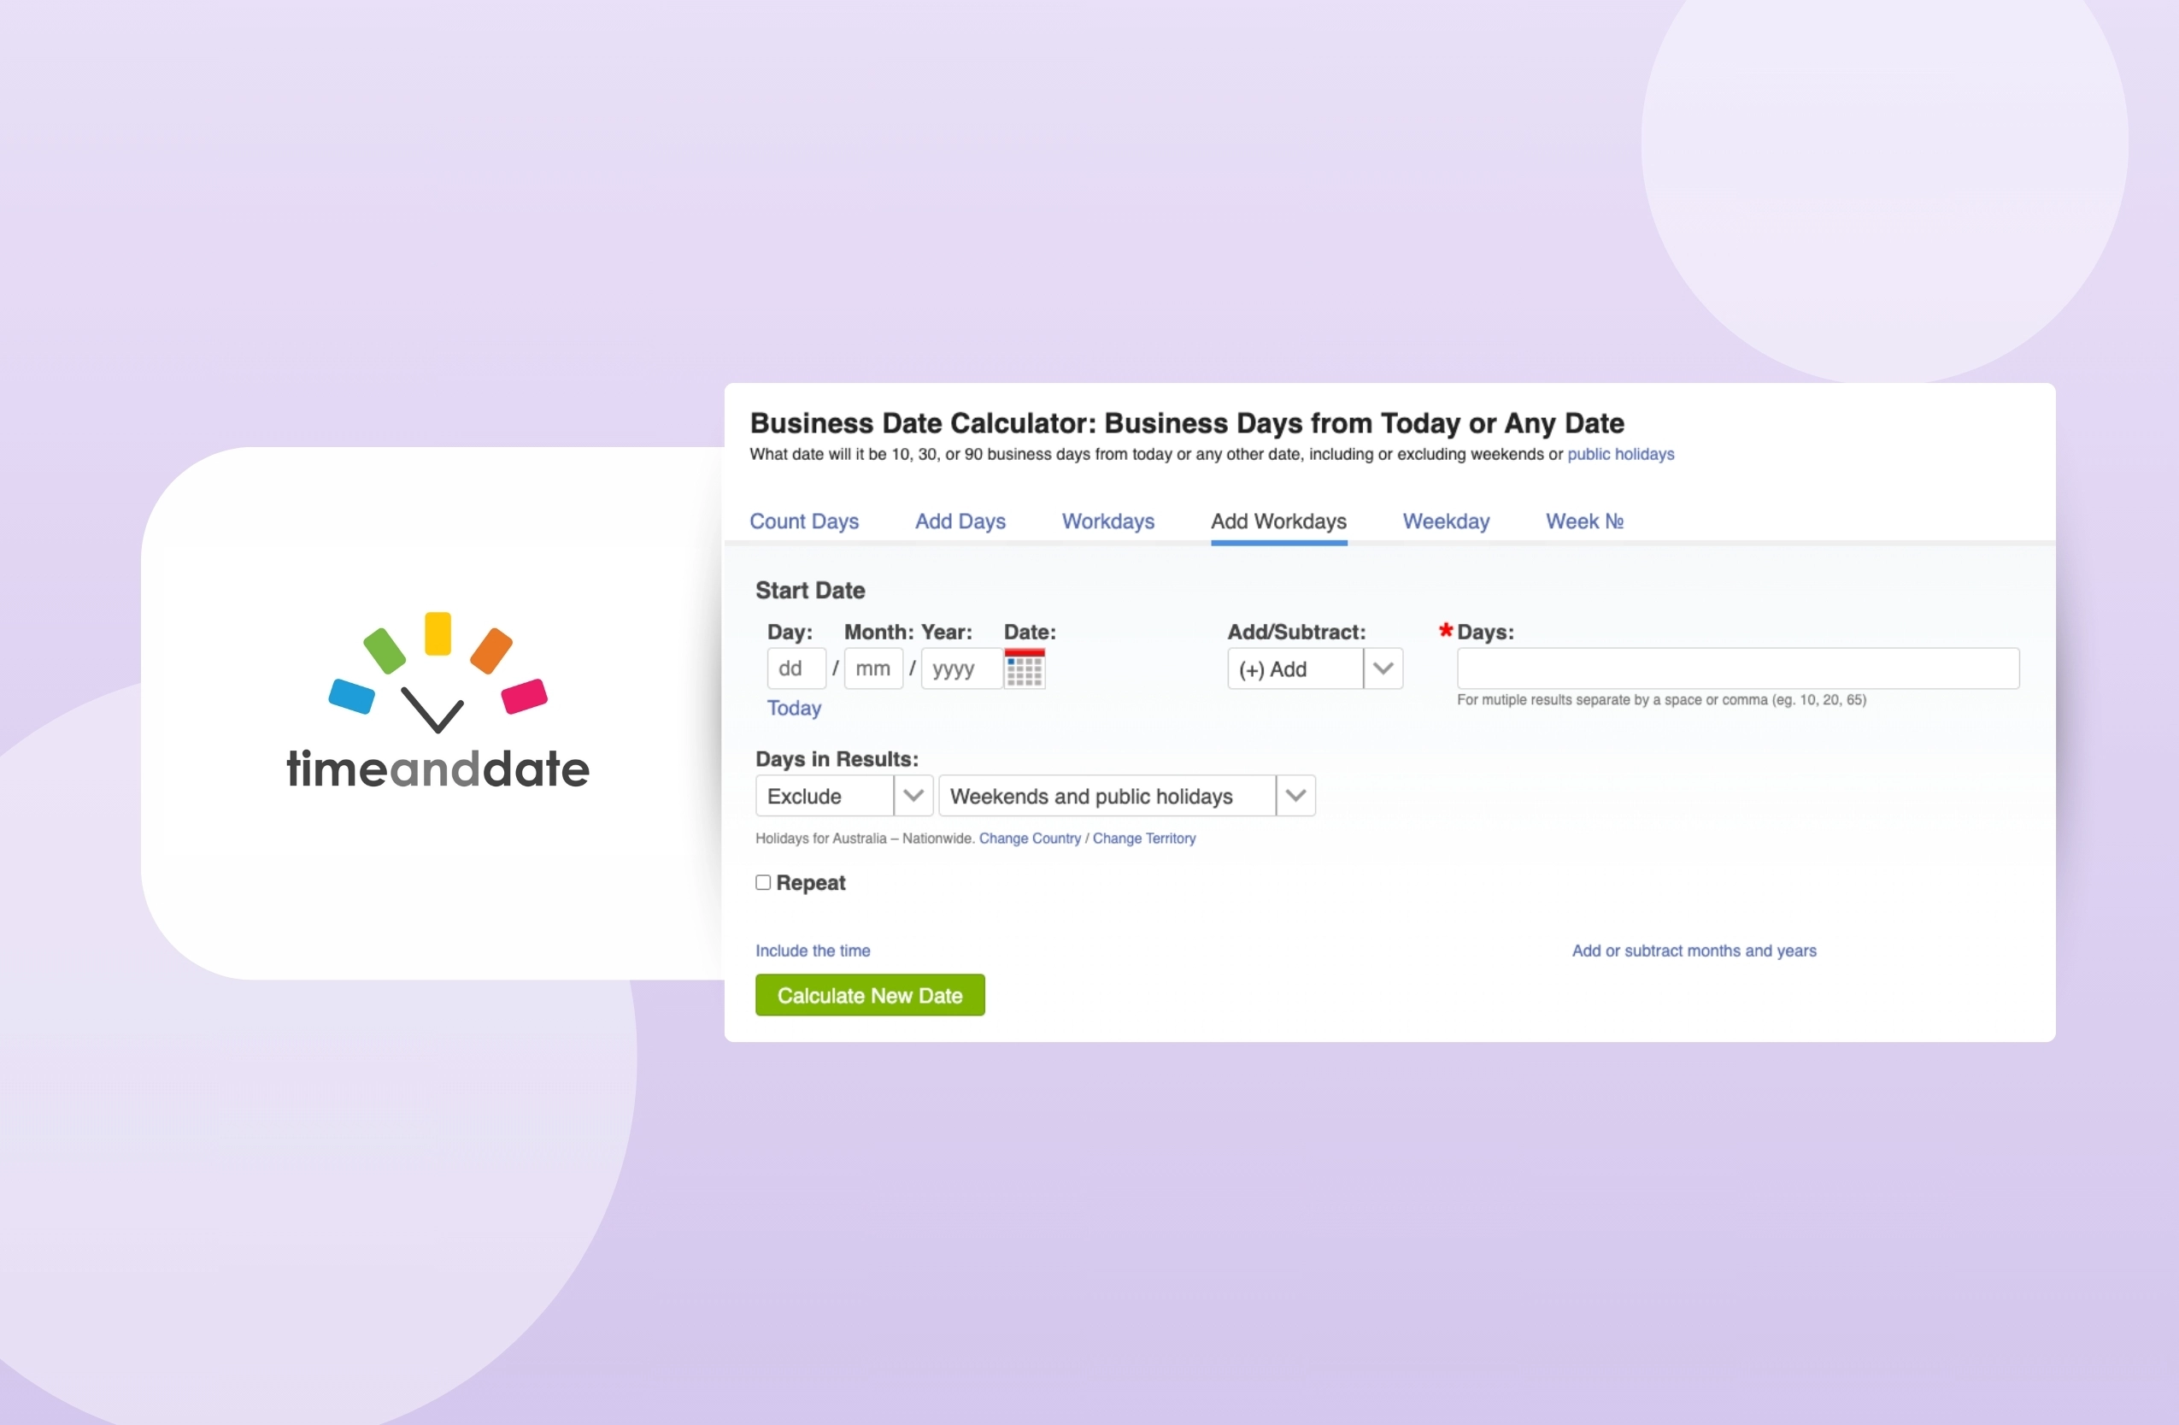Click 'Holidays for Australia – Nationwide' text

point(864,839)
